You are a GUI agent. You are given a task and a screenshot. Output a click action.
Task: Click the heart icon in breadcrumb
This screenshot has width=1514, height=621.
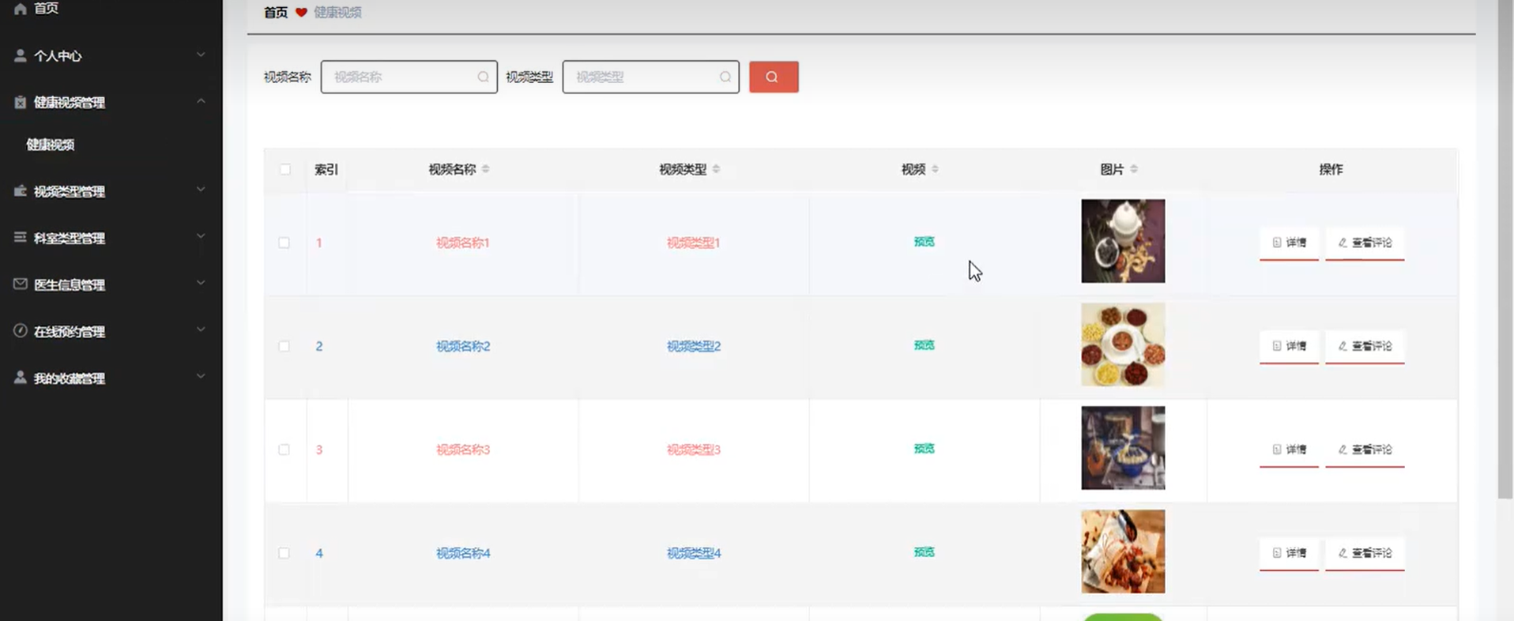point(301,13)
